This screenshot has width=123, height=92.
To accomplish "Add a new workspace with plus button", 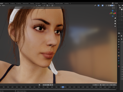I will [x=70, y=3].
